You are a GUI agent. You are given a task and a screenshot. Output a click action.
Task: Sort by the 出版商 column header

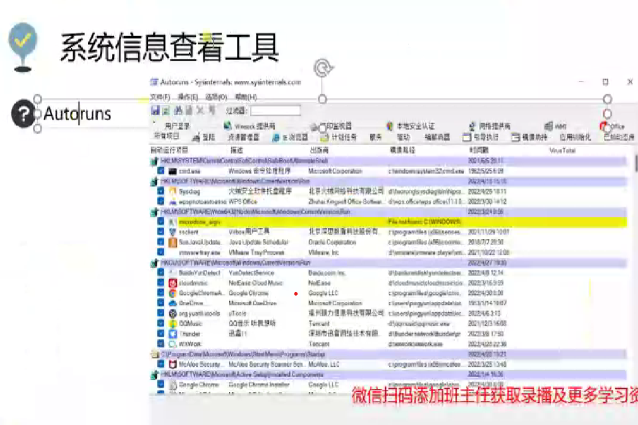[320, 150]
